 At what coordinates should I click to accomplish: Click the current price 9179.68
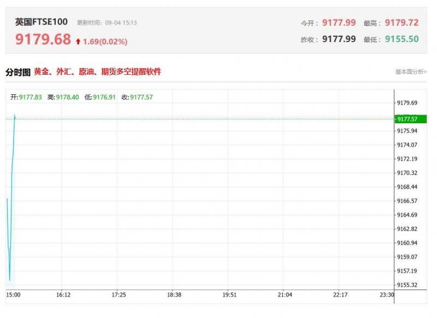[x=43, y=39]
